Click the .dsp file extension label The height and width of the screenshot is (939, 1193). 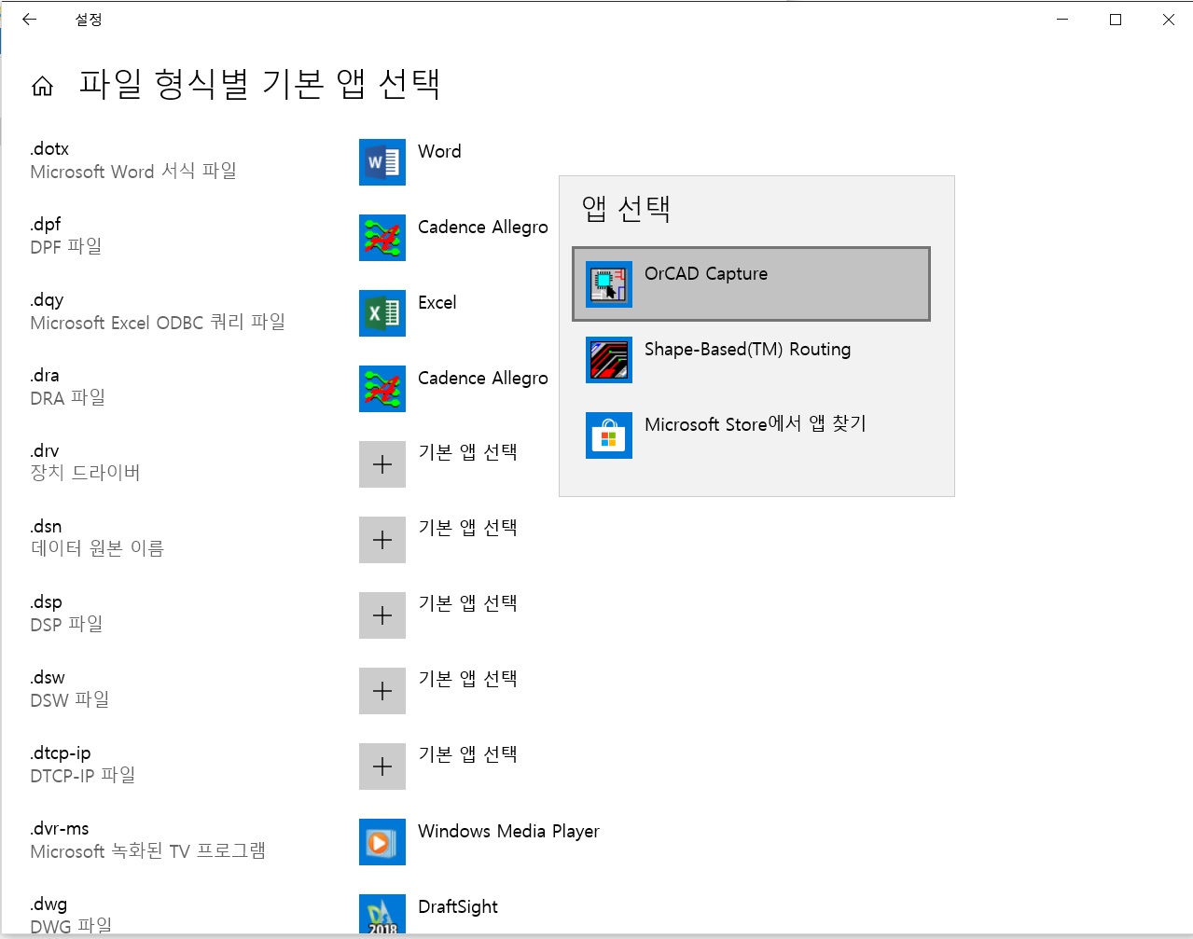point(47,602)
